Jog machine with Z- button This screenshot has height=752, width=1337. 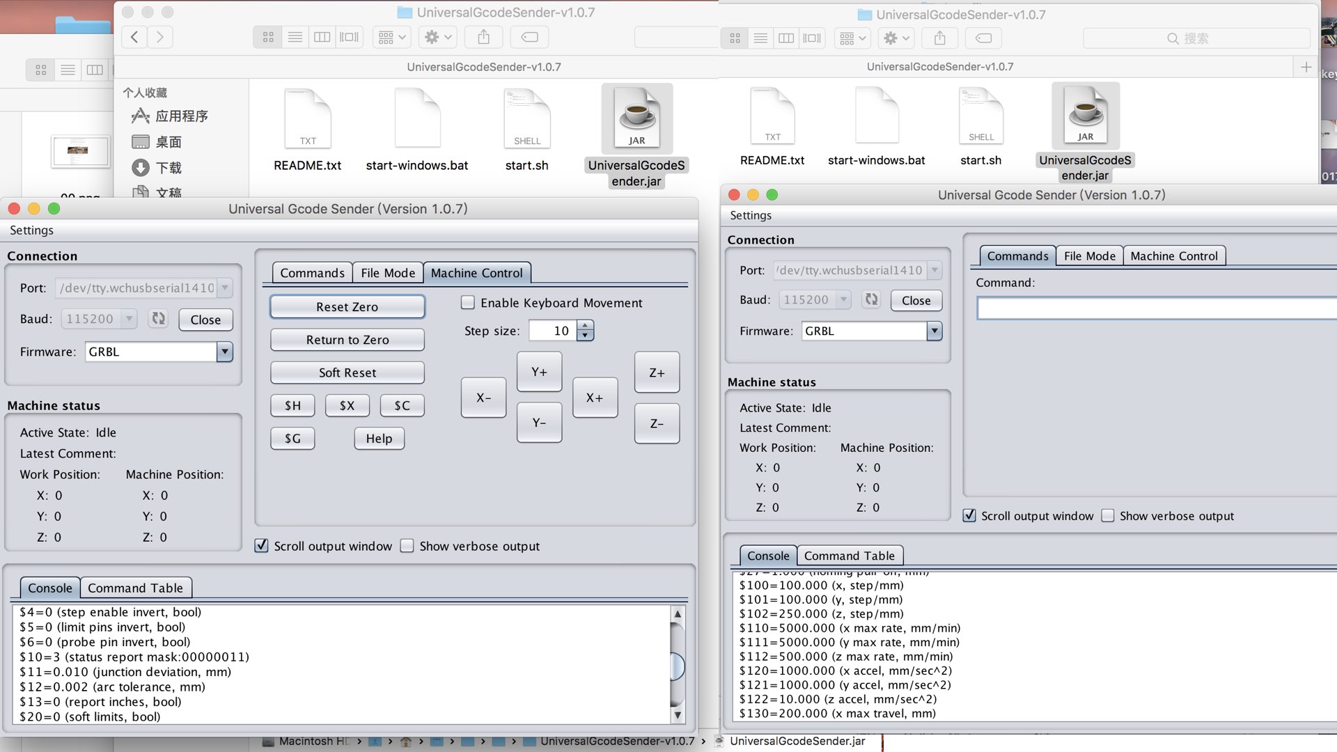(657, 423)
